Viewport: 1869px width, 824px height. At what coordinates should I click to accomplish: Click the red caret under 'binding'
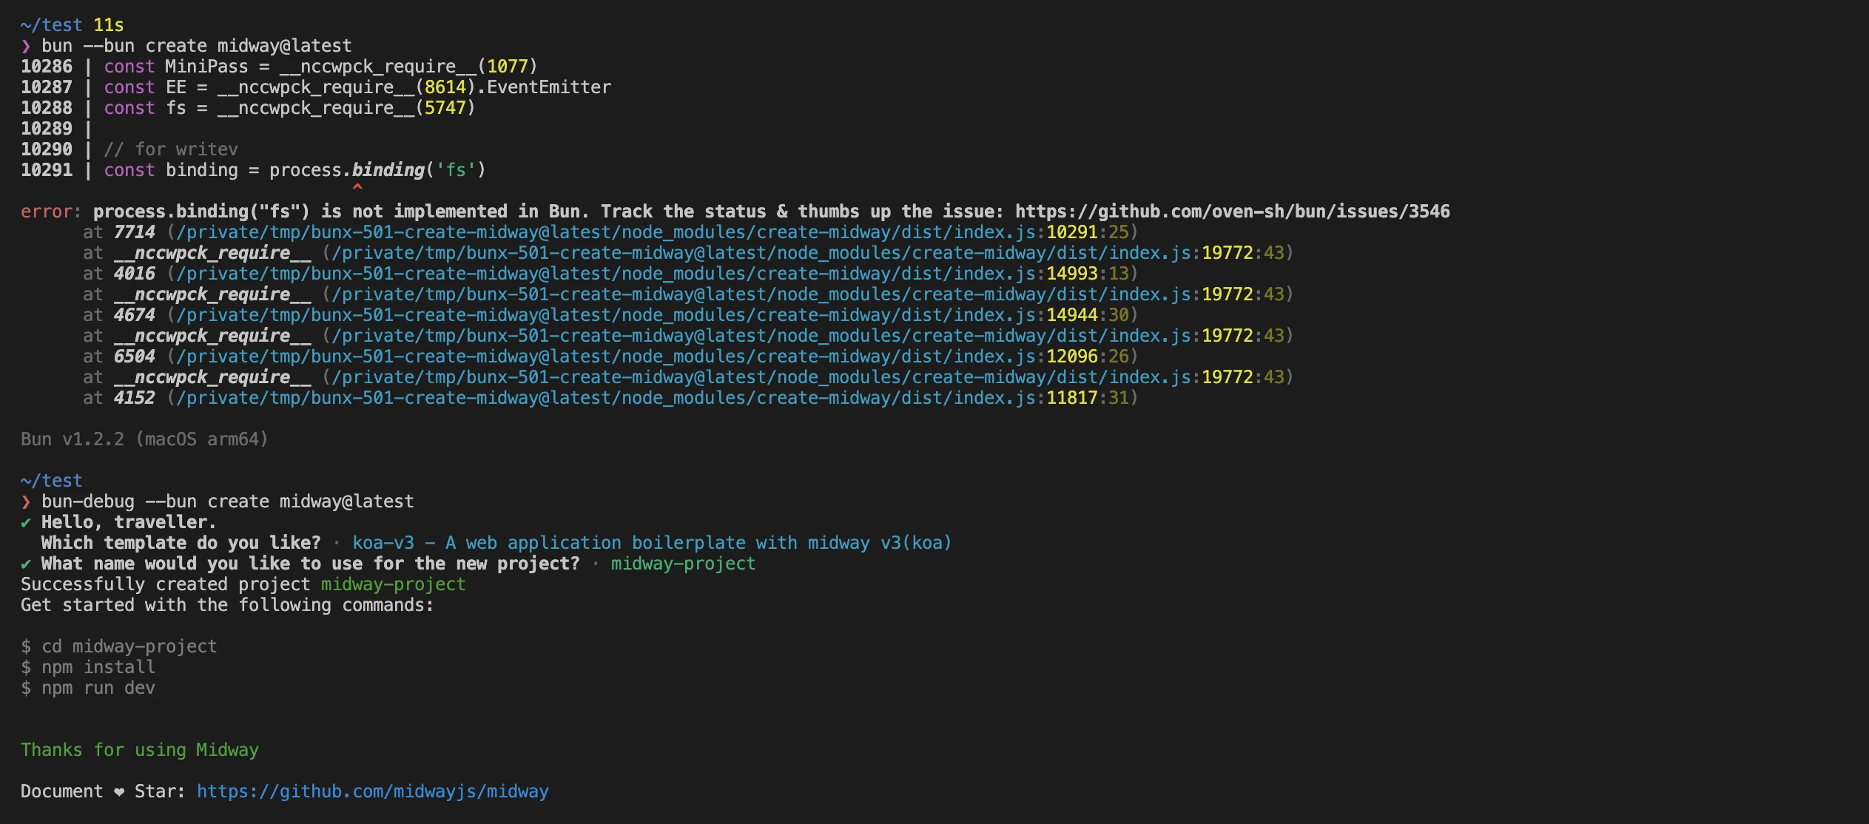pos(357,187)
